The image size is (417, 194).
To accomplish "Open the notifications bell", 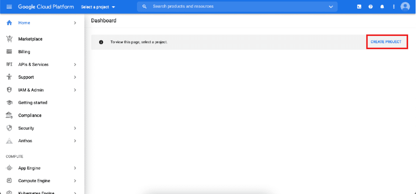I will pos(382,7).
